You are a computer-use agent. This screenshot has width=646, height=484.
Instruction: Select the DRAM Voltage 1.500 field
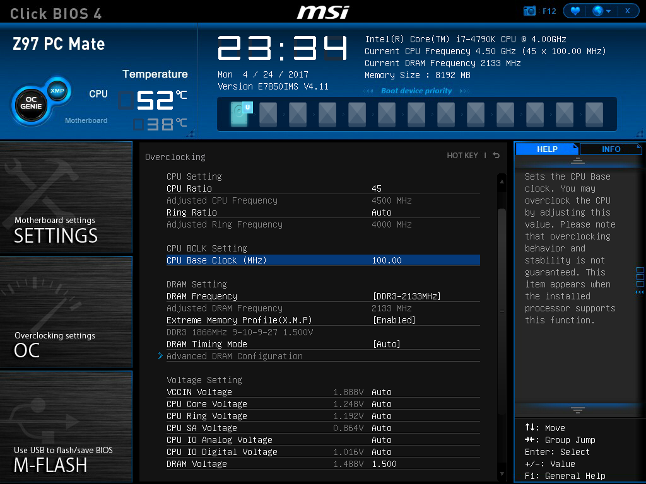tap(384, 464)
